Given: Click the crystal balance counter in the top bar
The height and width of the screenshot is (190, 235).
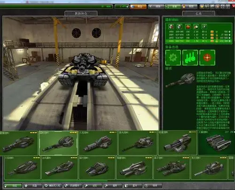Looking at the screenshot, I should 122,7.
